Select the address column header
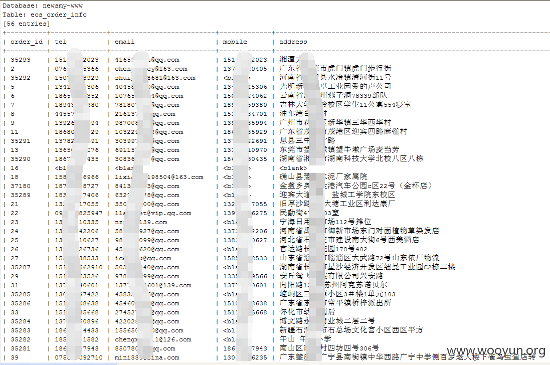 293,42
